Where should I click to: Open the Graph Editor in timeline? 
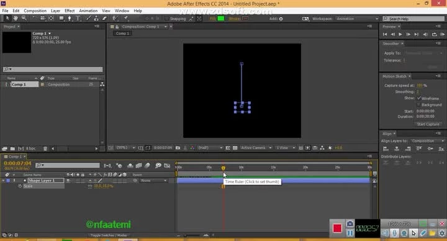167,165
